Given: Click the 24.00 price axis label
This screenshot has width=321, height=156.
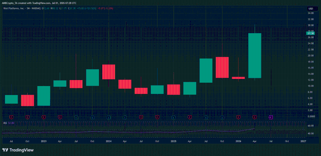Looking at the screenshot, I should click(x=311, y=43).
